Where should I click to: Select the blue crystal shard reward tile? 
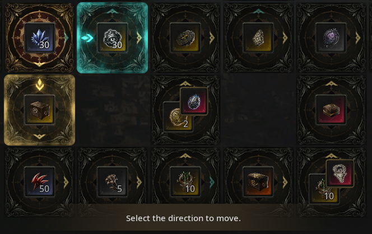(x=40, y=38)
